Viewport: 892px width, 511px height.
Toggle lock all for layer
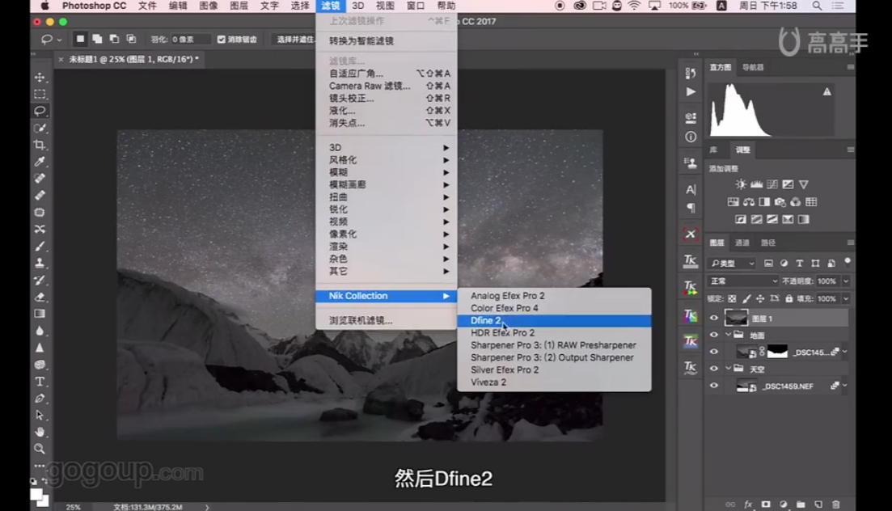point(788,298)
